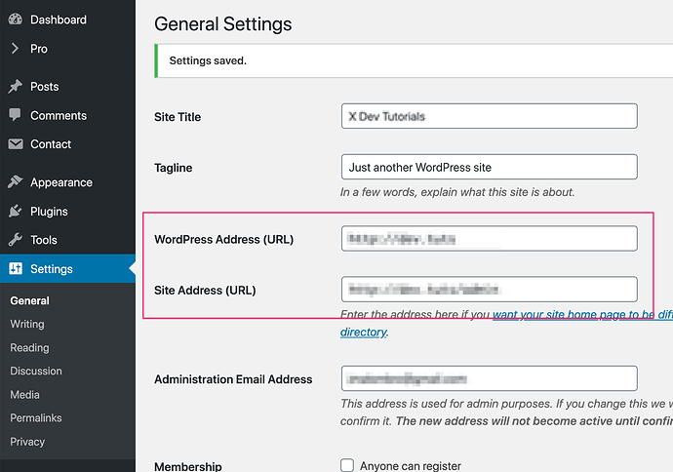673x472 pixels.
Task: Click the 'Site Address (URL)' label
Action: (205, 291)
